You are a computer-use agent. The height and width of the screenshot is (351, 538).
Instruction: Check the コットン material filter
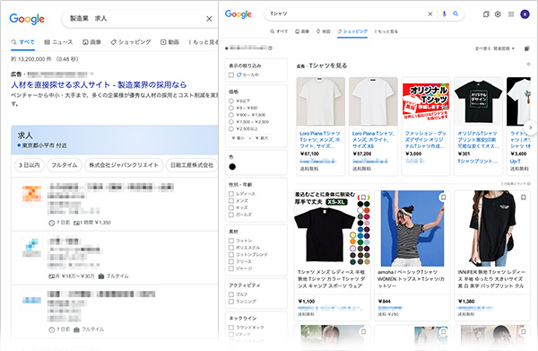[231, 241]
